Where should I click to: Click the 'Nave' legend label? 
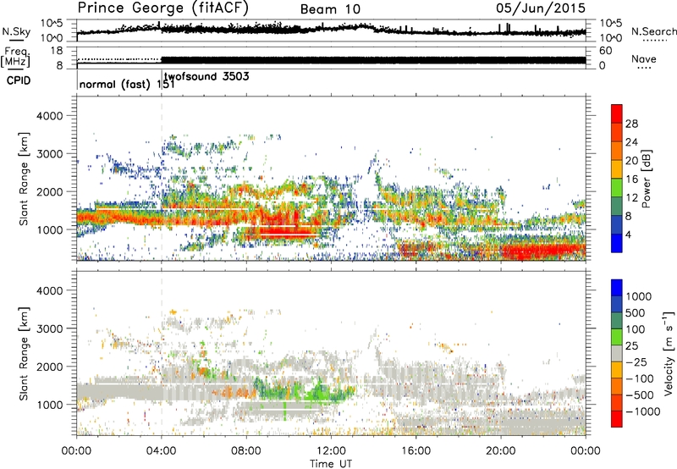pos(644,59)
